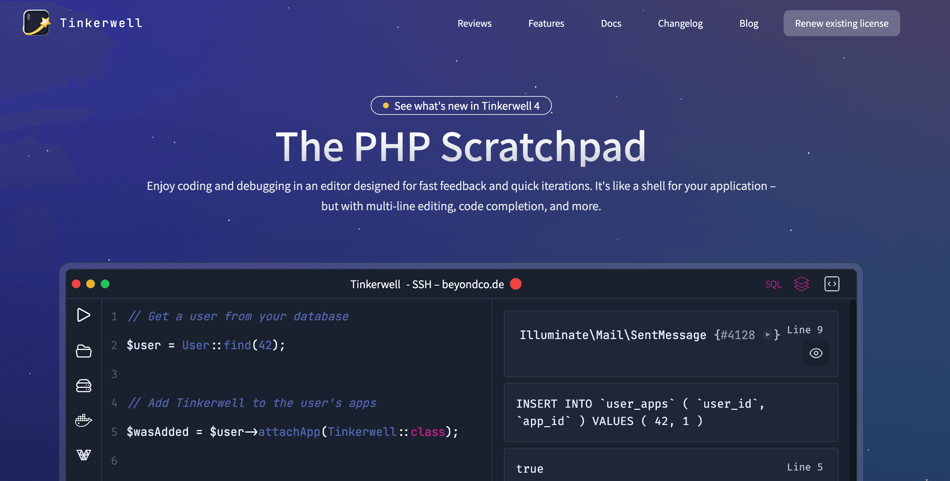Run the PHP snippet with the play icon
950x481 pixels.
point(84,315)
